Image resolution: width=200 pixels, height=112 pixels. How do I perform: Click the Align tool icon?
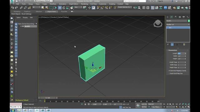point(139,8)
